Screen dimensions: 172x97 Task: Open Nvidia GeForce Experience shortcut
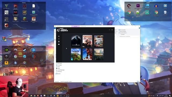(x=6, y=50)
